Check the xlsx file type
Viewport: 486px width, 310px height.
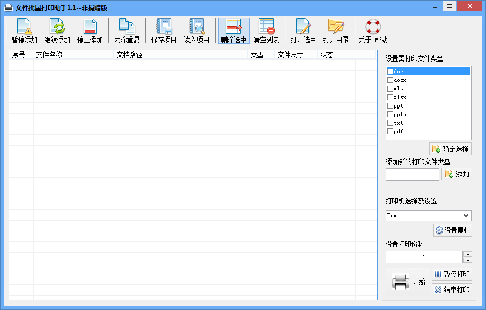(390, 97)
